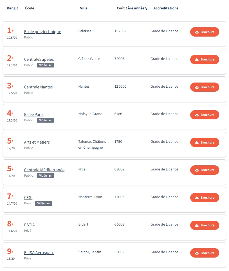229x271 pixels.
Task: Open the ESTIA school page
Action: click(x=29, y=225)
